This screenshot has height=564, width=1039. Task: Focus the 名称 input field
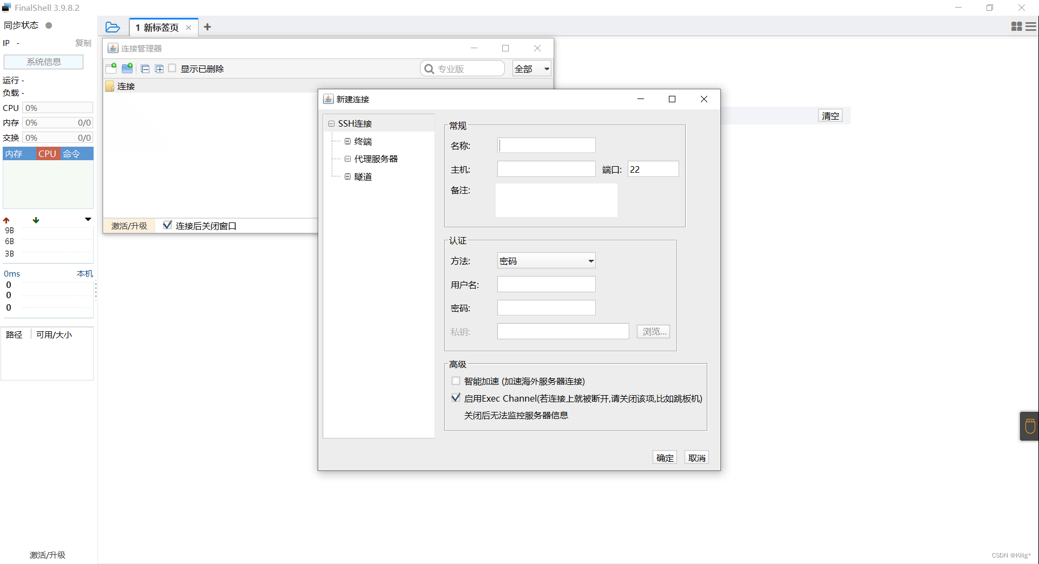point(547,145)
